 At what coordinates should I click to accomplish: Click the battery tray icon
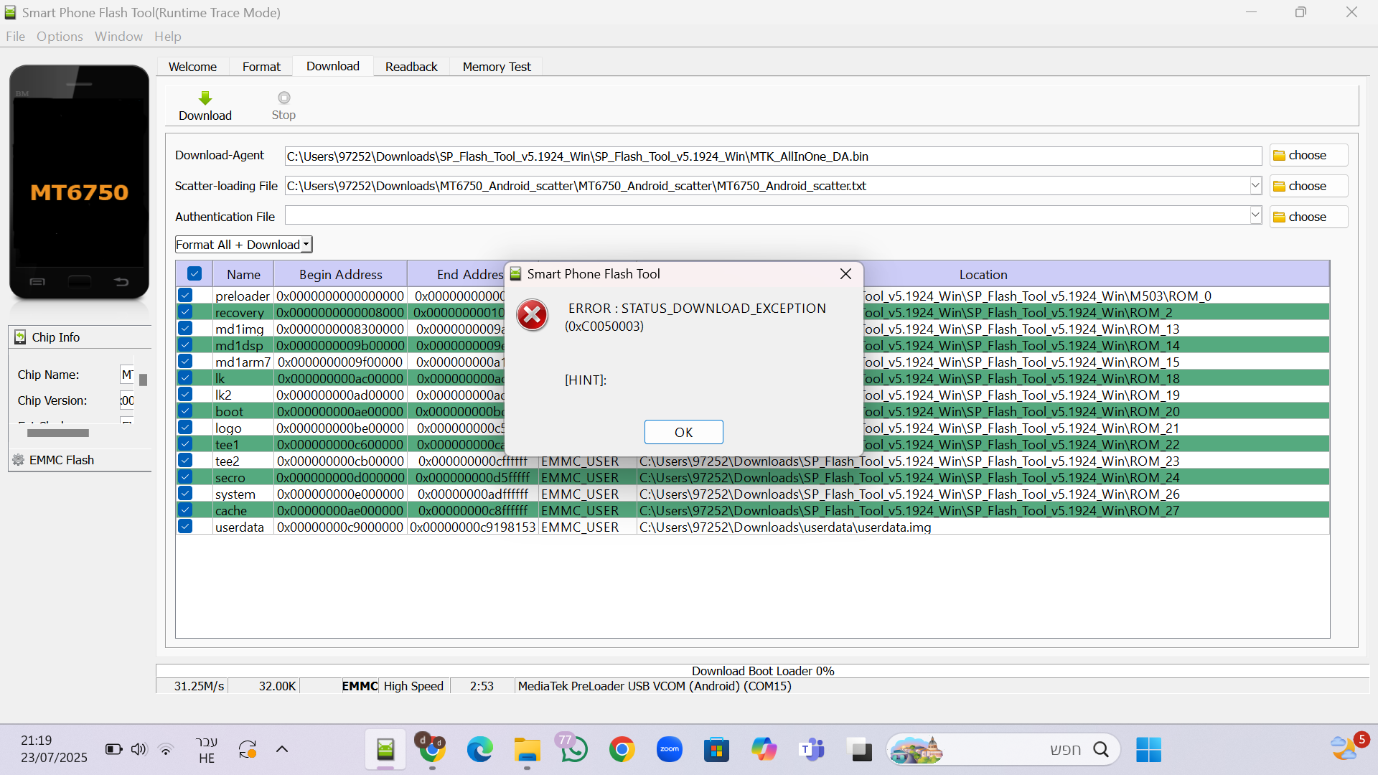[113, 749]
